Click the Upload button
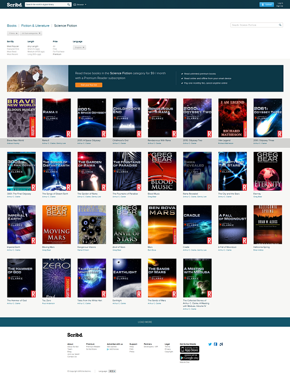Screen dimensions: 290x379 pyautogui.click(x=267, y=4)
